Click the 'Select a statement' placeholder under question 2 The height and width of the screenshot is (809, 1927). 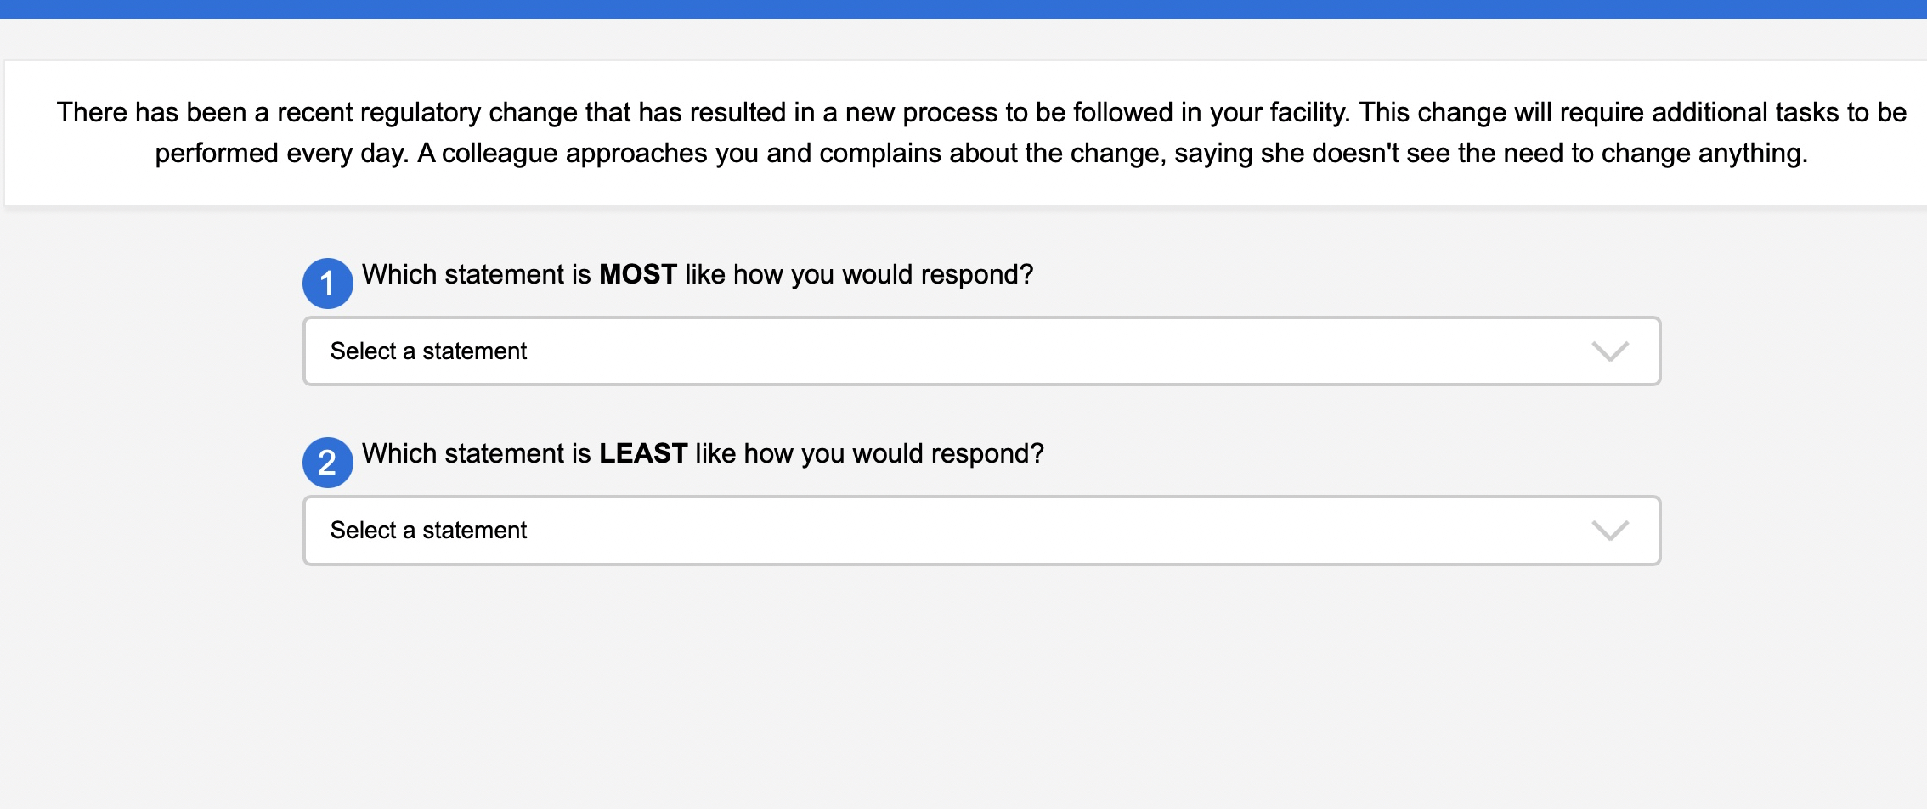tap(428, 531)
